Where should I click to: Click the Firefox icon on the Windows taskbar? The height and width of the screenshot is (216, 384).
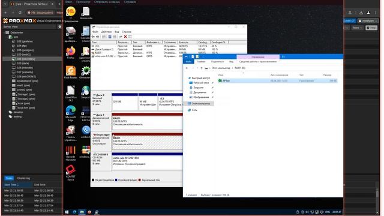[89, 212]
